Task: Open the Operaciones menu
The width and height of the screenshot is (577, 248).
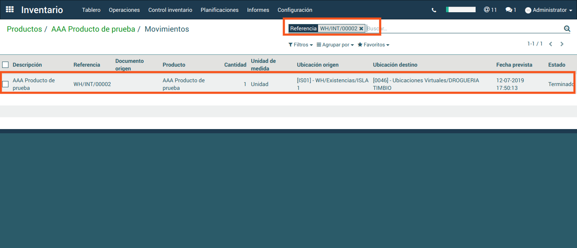Action: 124,10
